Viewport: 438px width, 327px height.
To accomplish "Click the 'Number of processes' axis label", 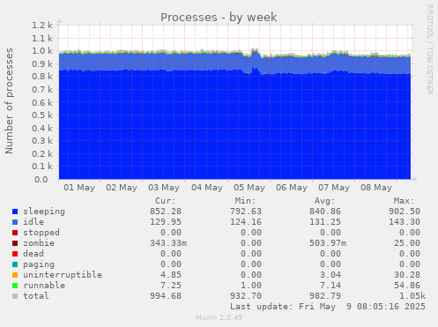I will 9,100.
